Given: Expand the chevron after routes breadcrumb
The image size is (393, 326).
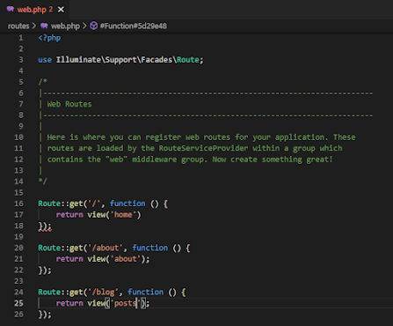Looking at the screenshot, I should [34, 26].
